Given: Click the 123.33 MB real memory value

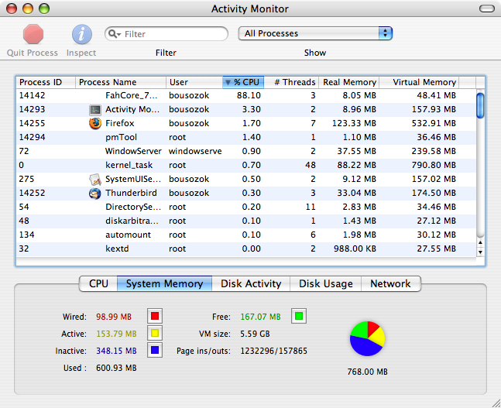Looking at the screenshot, I should pyautogui.click(x=354, y=123).
